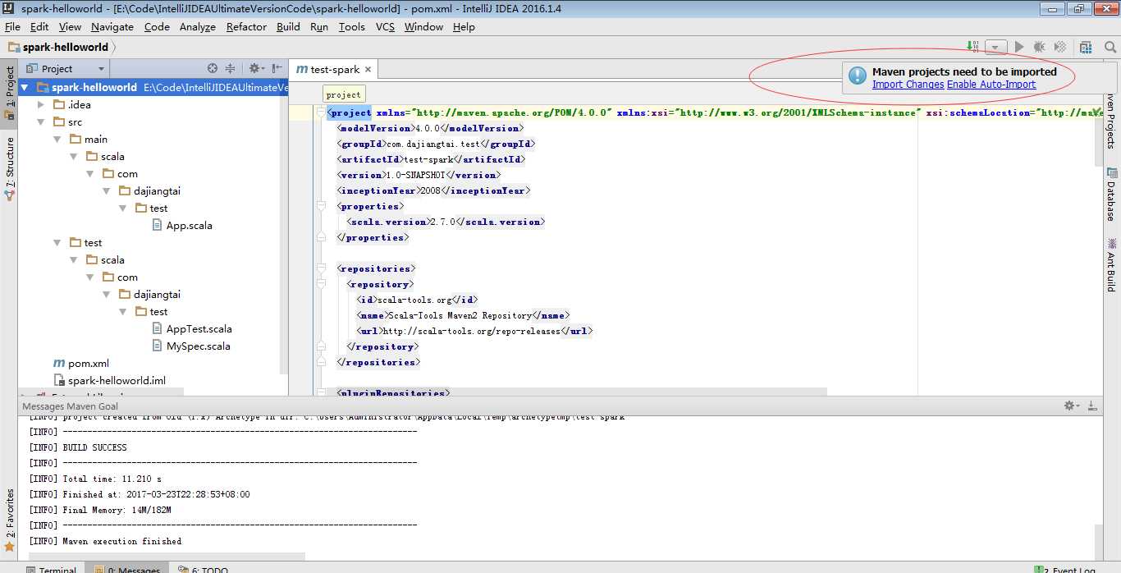The height and width of the screenshot is (573, 1121).
Task: Collapse the main folder arrow
Action: [57, 139]
